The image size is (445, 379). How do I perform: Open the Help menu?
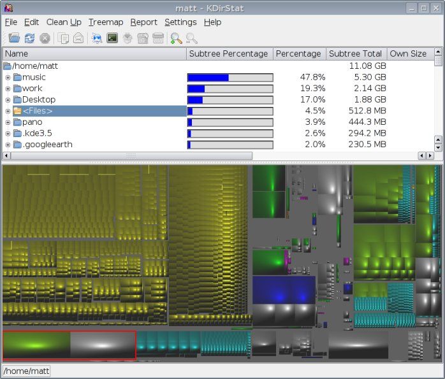(x=212, y=22)
